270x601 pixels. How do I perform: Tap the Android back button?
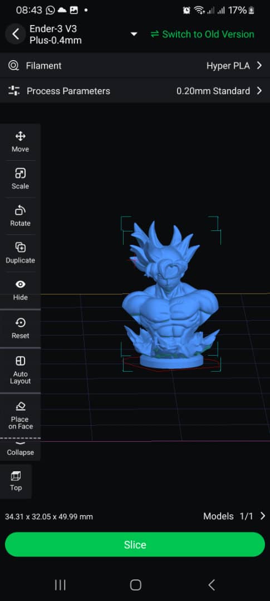pos(212,585)
